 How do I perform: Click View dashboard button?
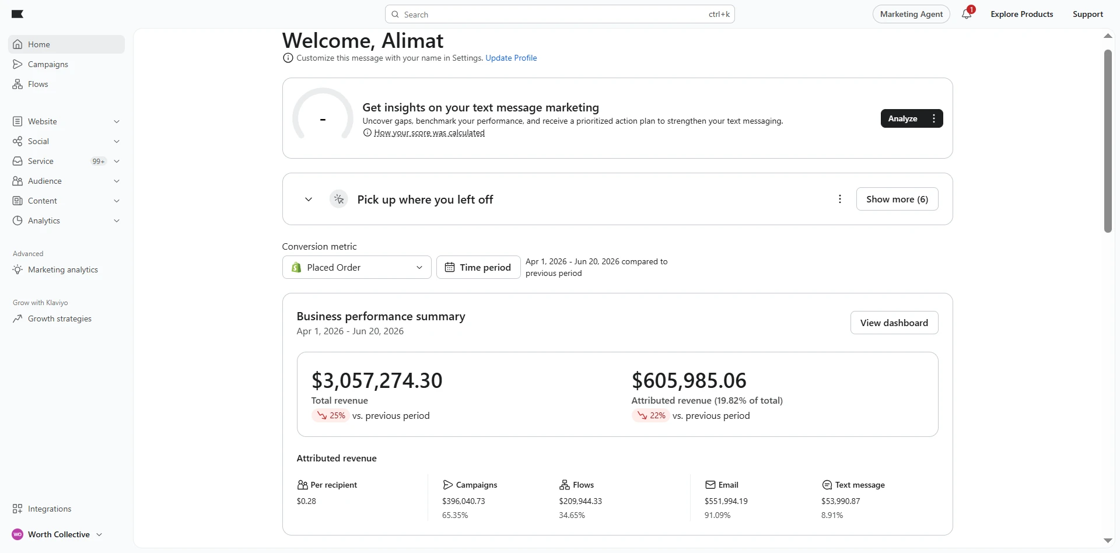pos(894,323)
